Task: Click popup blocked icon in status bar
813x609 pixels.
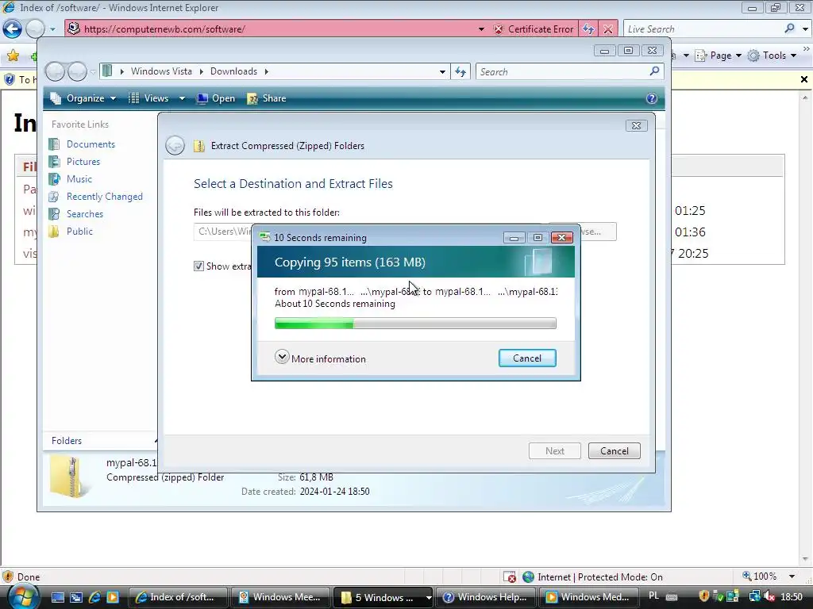Action: click(x=510, y=577)
